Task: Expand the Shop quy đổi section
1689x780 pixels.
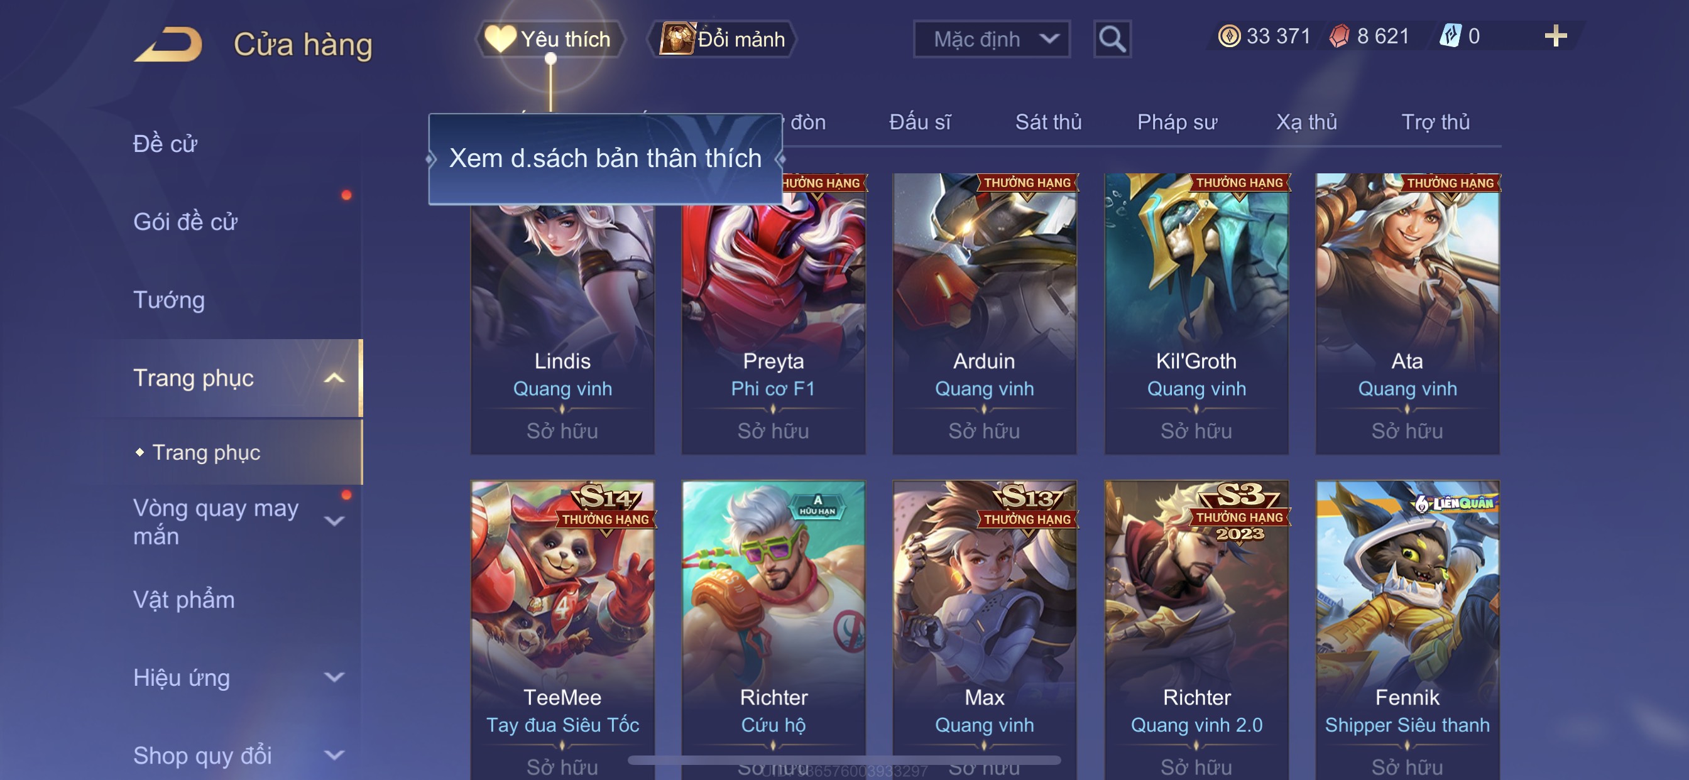Action: pyautogui.click(x=334, y=755)
